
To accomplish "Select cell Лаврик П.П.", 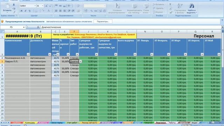I will point(17,62).
